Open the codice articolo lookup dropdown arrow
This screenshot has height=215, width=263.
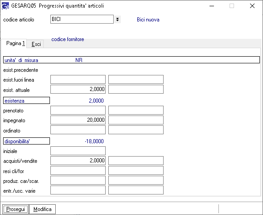pyautogui.click(x=117, y=19)
